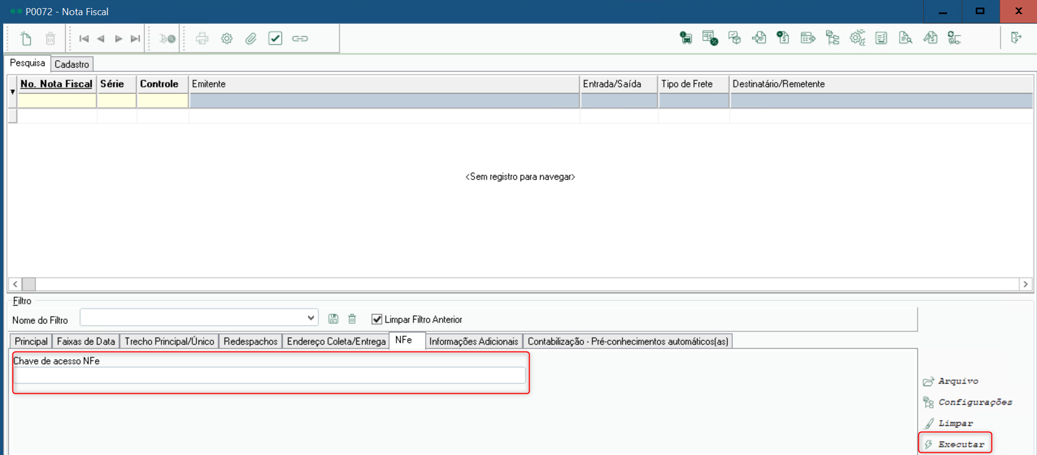The height and width of the screenshot is (455, 1037).
Task: Click the Série column header
Action: click(117, 84)
